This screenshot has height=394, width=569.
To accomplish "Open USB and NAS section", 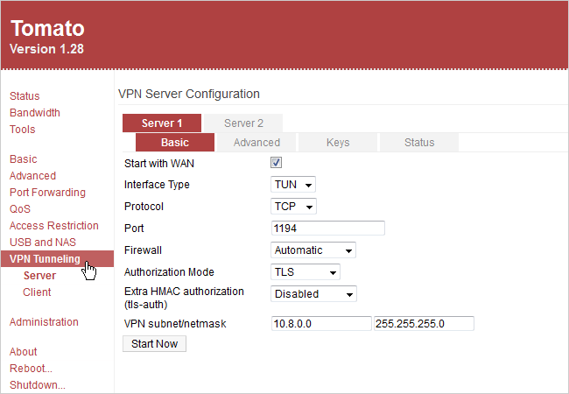I will coord(43,243).
